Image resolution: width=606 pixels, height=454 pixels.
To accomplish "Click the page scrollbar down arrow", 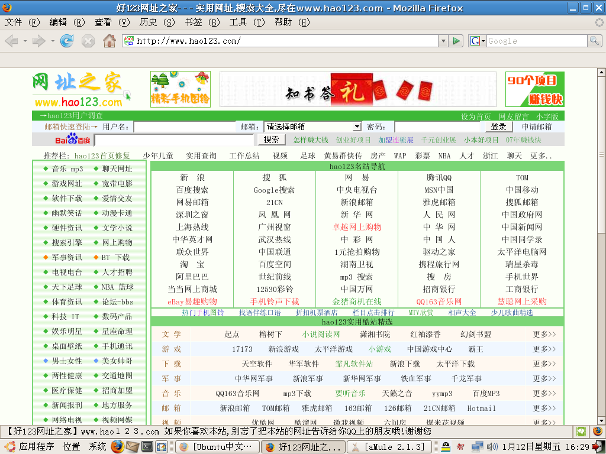I will pyautogui.click(x=601, y=421).
